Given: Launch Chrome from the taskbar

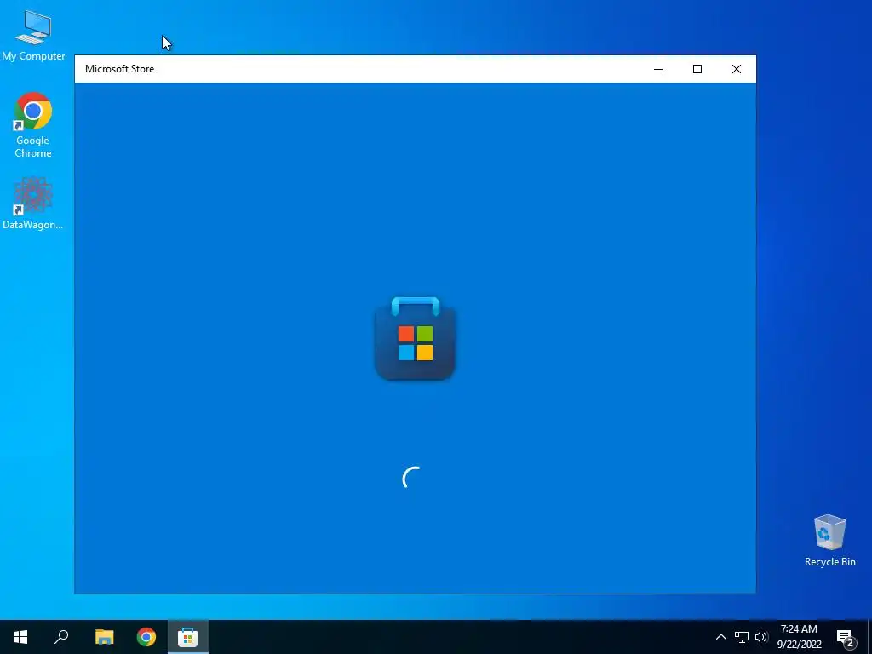Looking at the screenshot, I should [146, 637].
